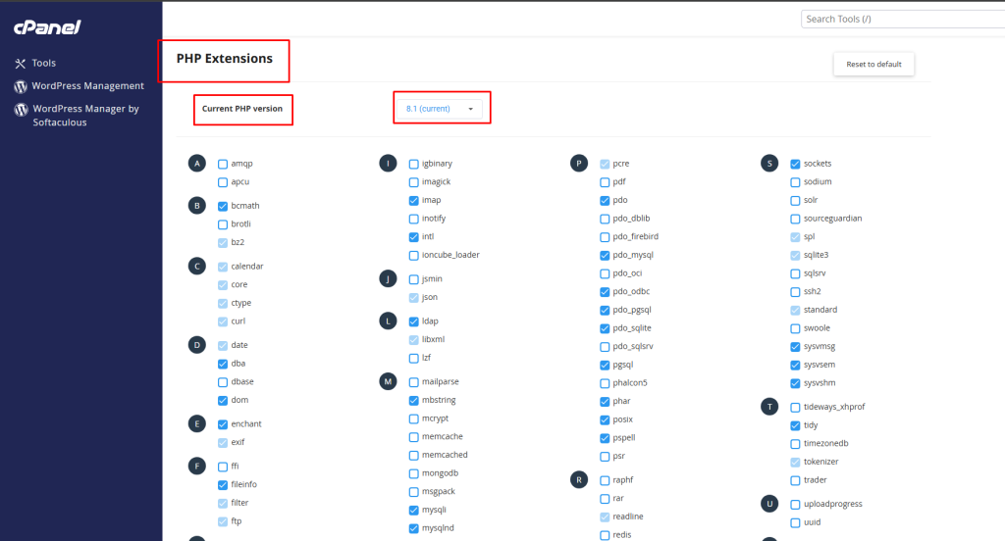Image resolution: width=1005 pixels, height=541 pixels.
Task: Tick the phalcon5 extension checkbox
Action: tap(605, 383)
